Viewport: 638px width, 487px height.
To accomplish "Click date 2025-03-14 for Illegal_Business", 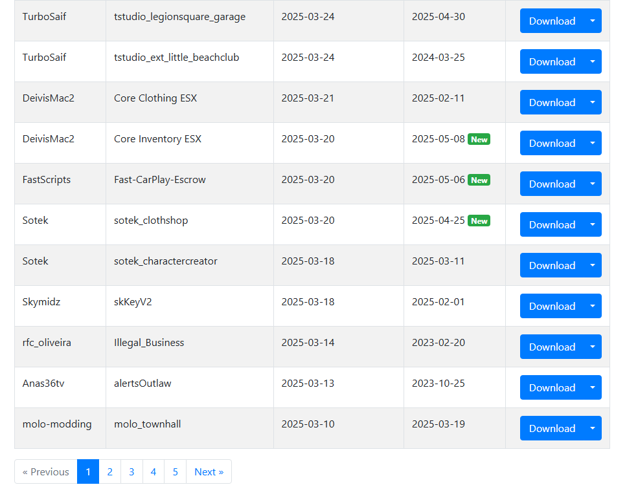I will [308, 342].
